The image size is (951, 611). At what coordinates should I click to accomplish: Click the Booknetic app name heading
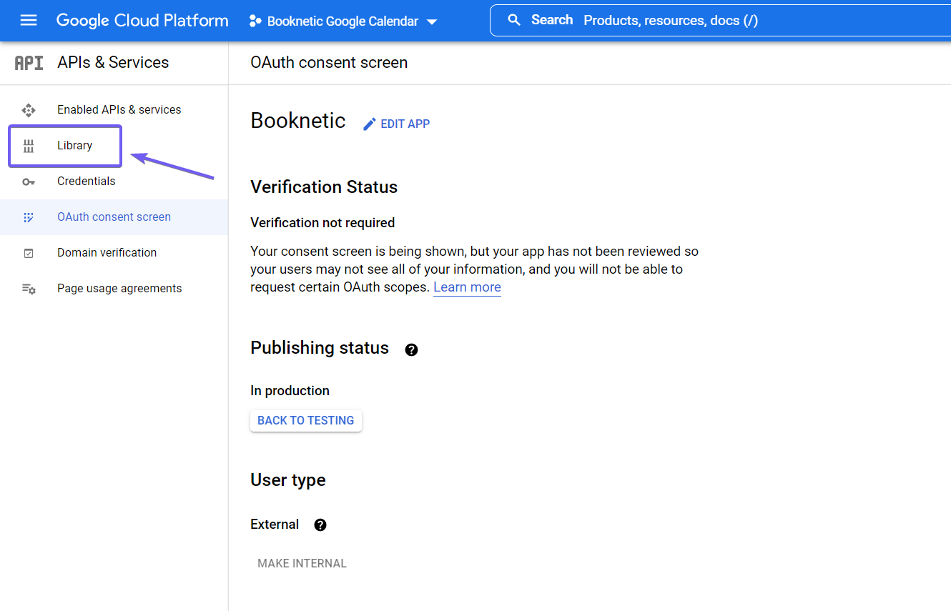tap(298, 121)
